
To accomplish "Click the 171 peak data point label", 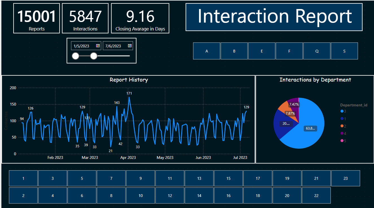I will [x=129, y=93].
